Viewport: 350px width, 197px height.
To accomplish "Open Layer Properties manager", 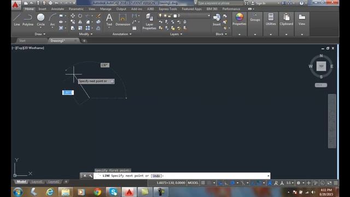I will coord(149,21).
